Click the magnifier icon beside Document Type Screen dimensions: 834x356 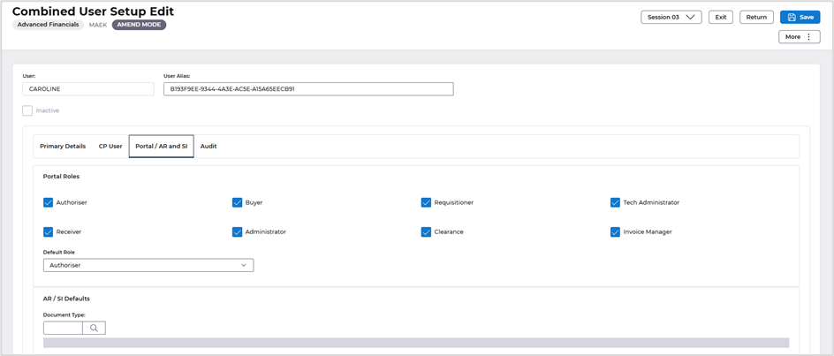point(95,329)
